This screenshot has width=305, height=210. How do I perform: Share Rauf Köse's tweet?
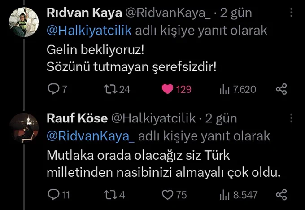[281, 195]
